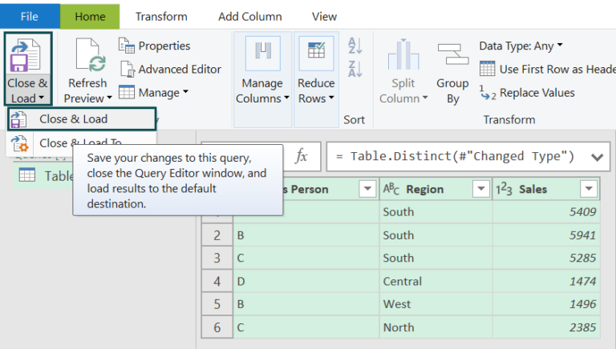
Task: Expand the Manage Columns dropdown
Action: tap(262, 90)
